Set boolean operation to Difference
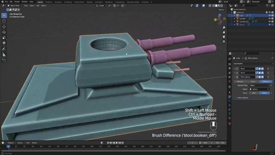Image resolution: width=275 pixels, height=155 pixels. click(x=266, y=81)
